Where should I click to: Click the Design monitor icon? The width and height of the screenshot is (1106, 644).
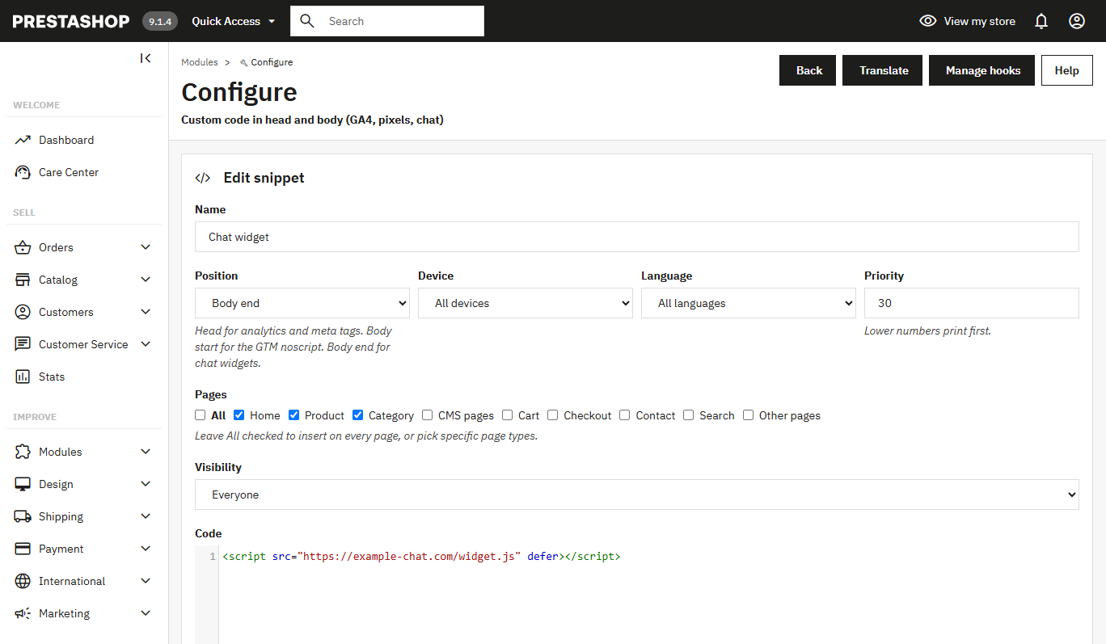click(x=23, y=484)
